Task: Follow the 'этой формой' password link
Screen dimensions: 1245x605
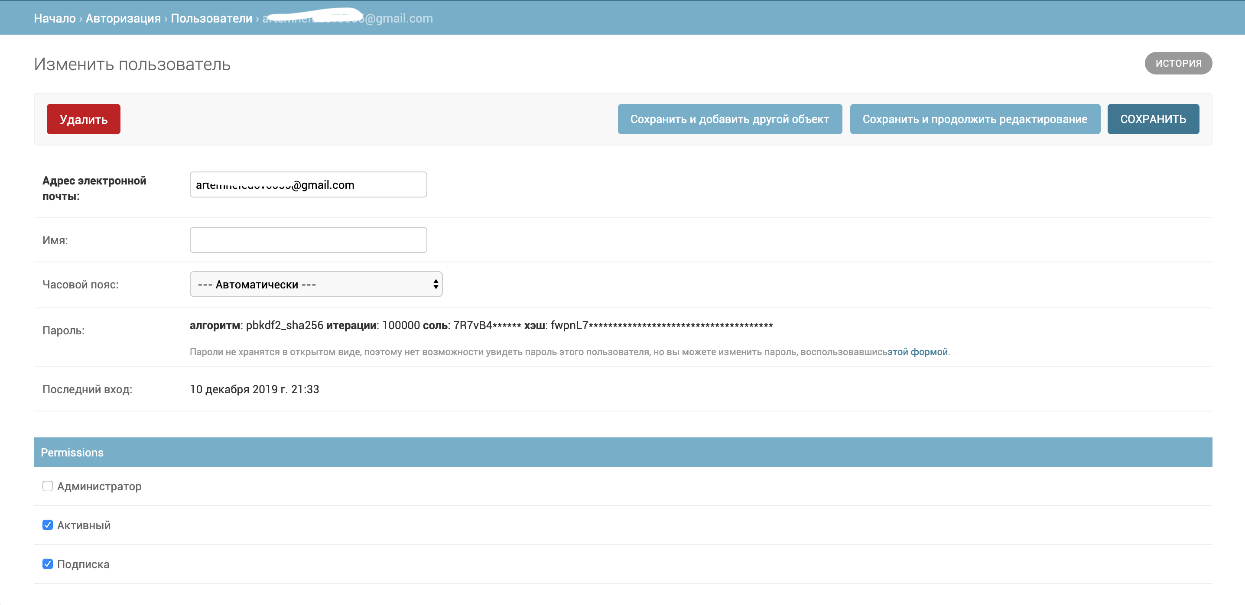Action: tap(917, 352)
